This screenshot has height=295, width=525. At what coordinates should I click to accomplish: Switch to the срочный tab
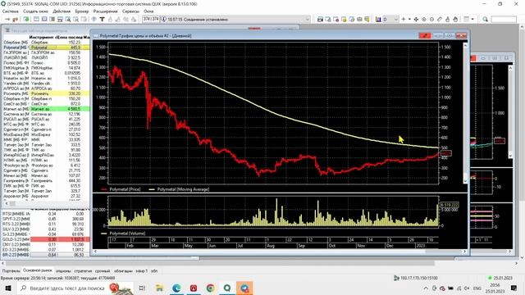tap(102, 271)
